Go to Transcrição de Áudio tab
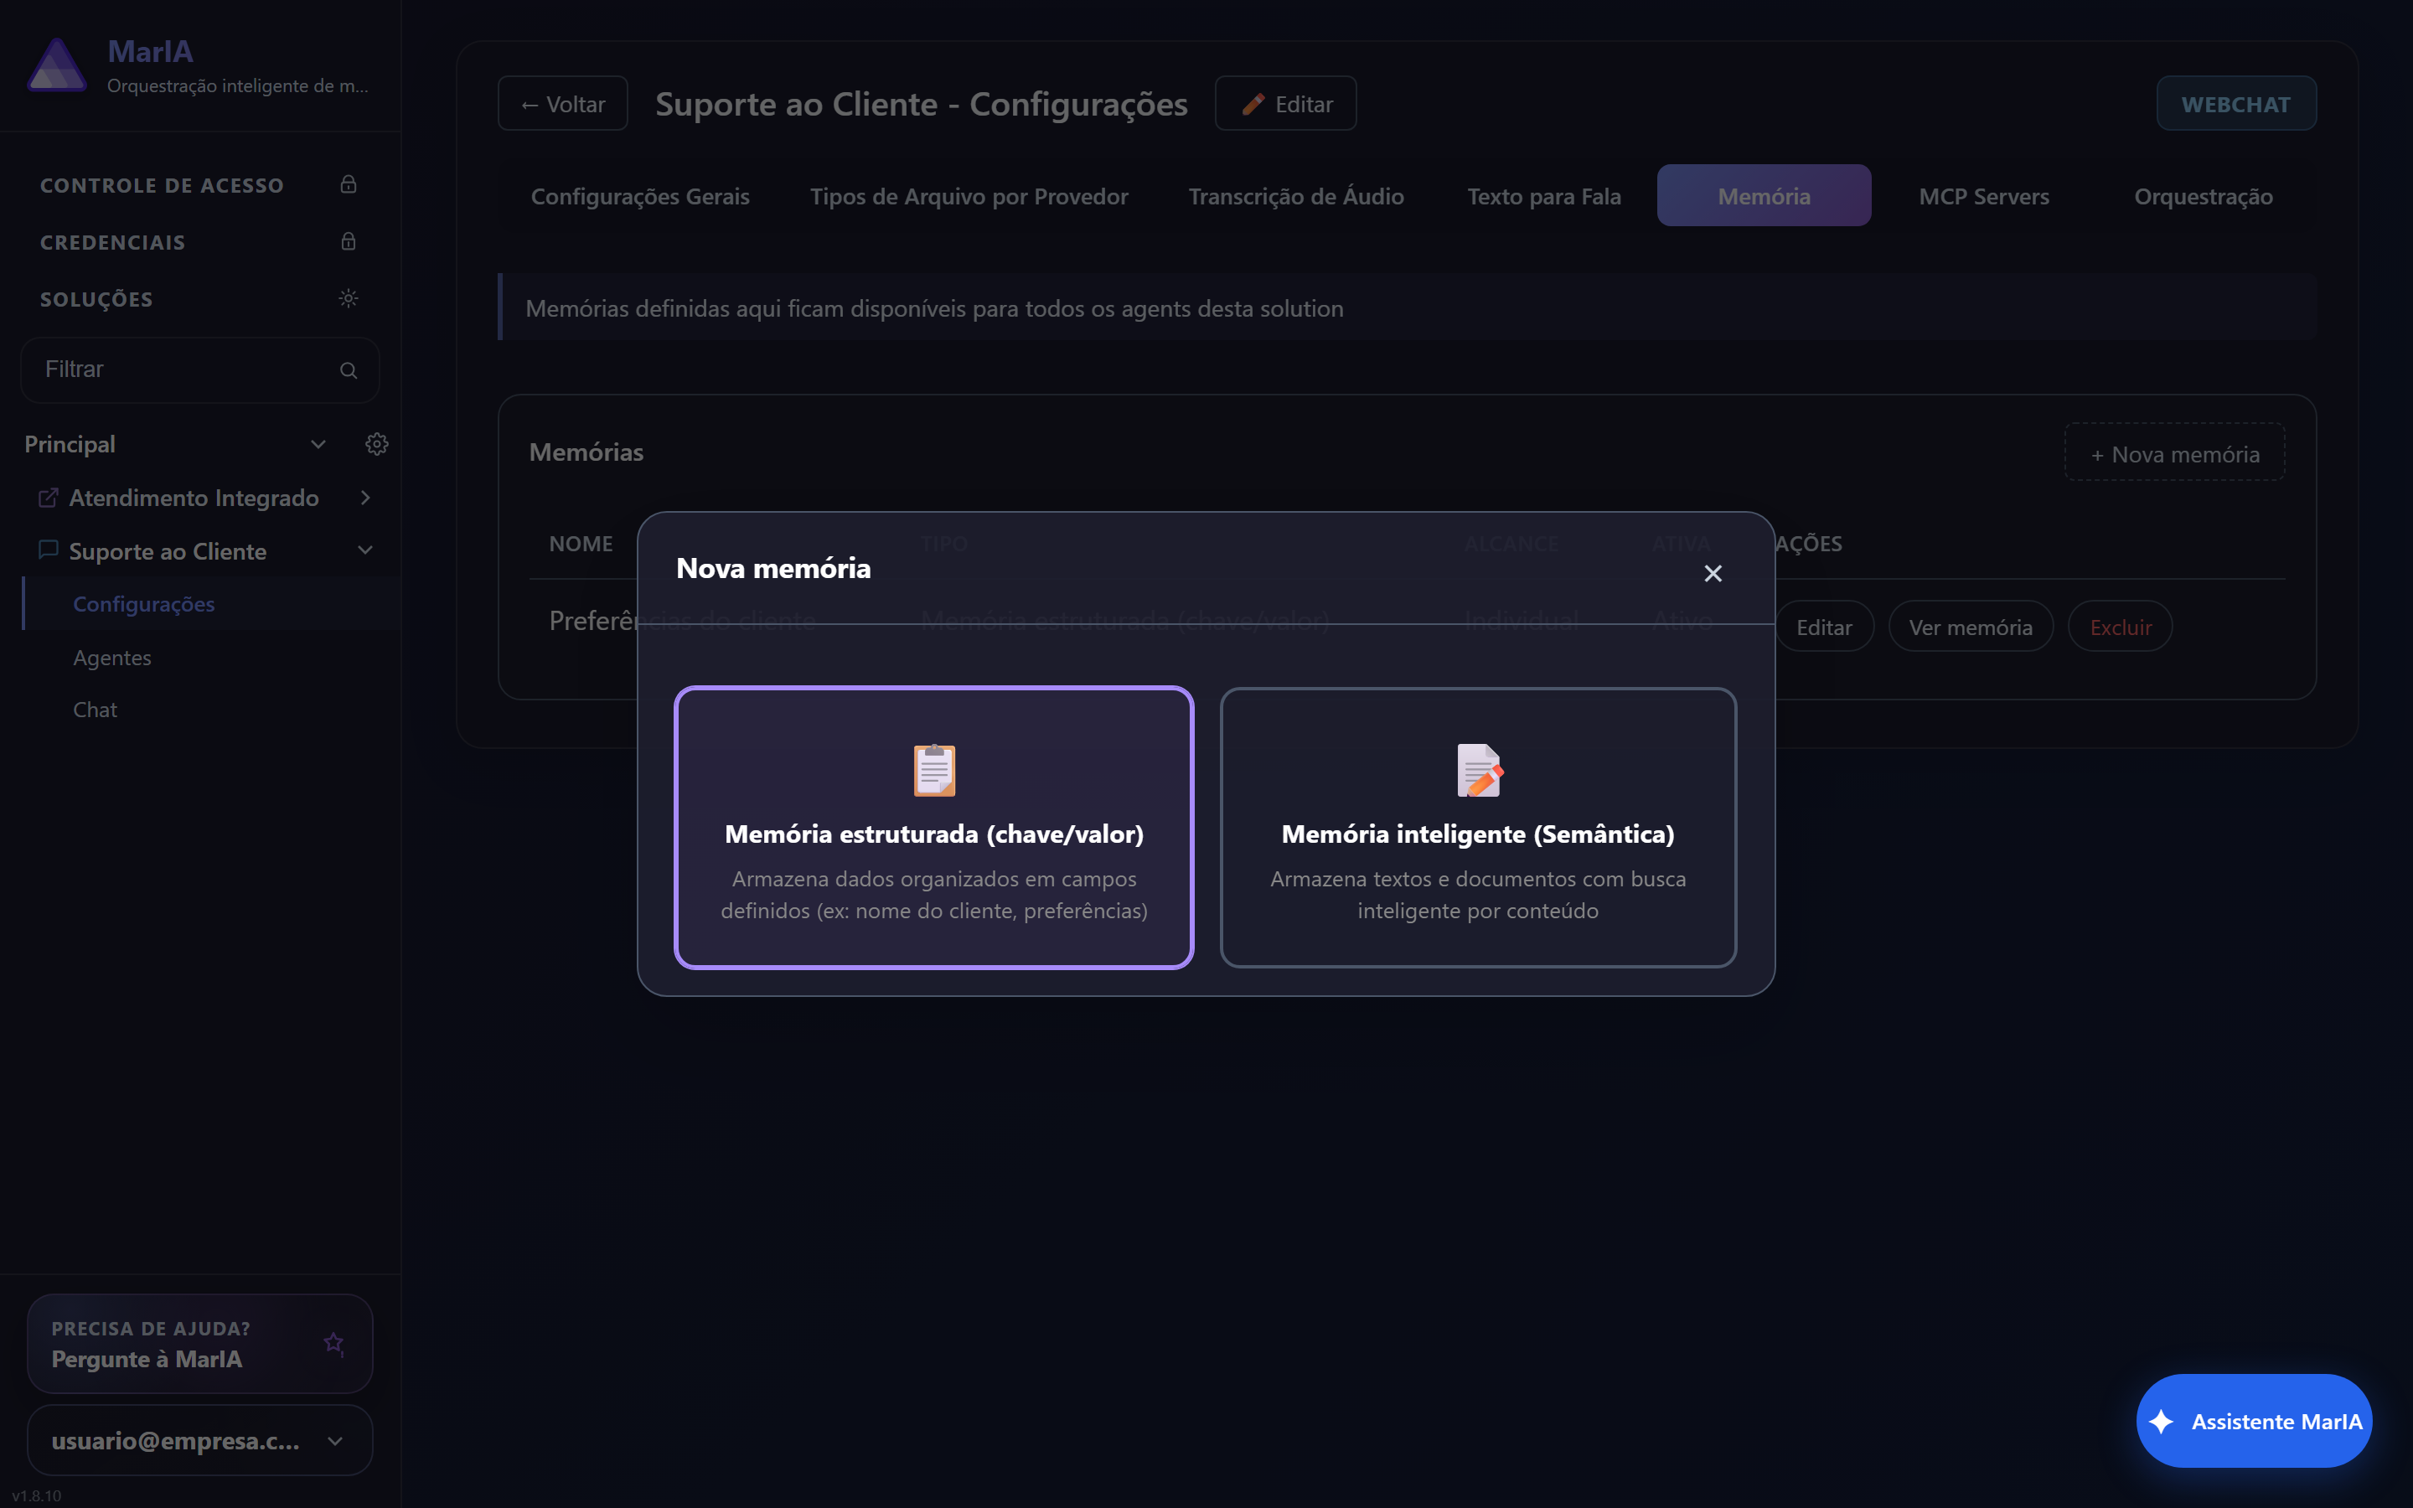Viewport: 2413px width, 1508px height. [x=1296, y=197]
